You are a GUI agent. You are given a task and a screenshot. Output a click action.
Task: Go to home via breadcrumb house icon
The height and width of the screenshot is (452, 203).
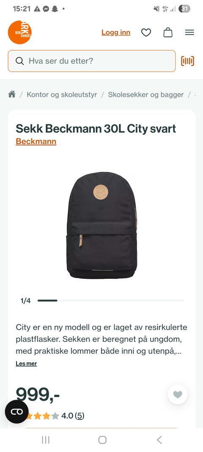tap(12, 94)
